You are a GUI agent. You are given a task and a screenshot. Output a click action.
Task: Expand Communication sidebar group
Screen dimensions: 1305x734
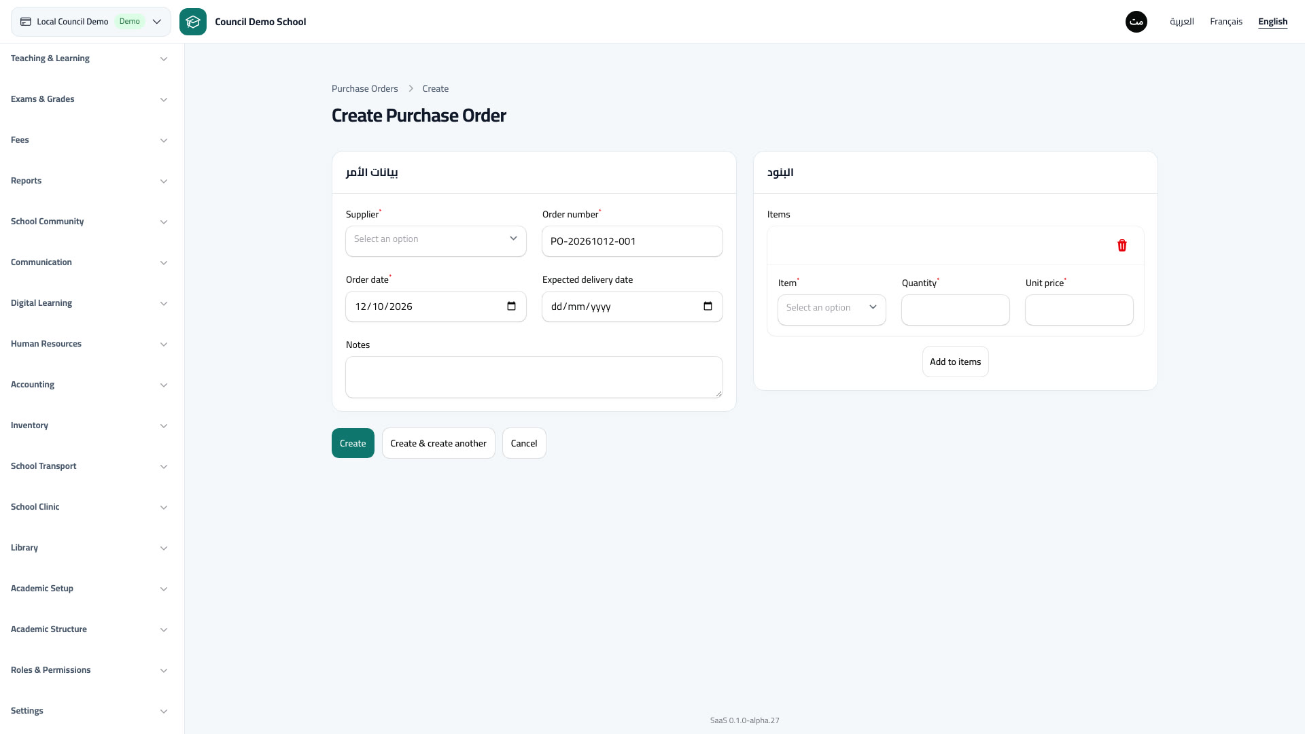point(88,262)
